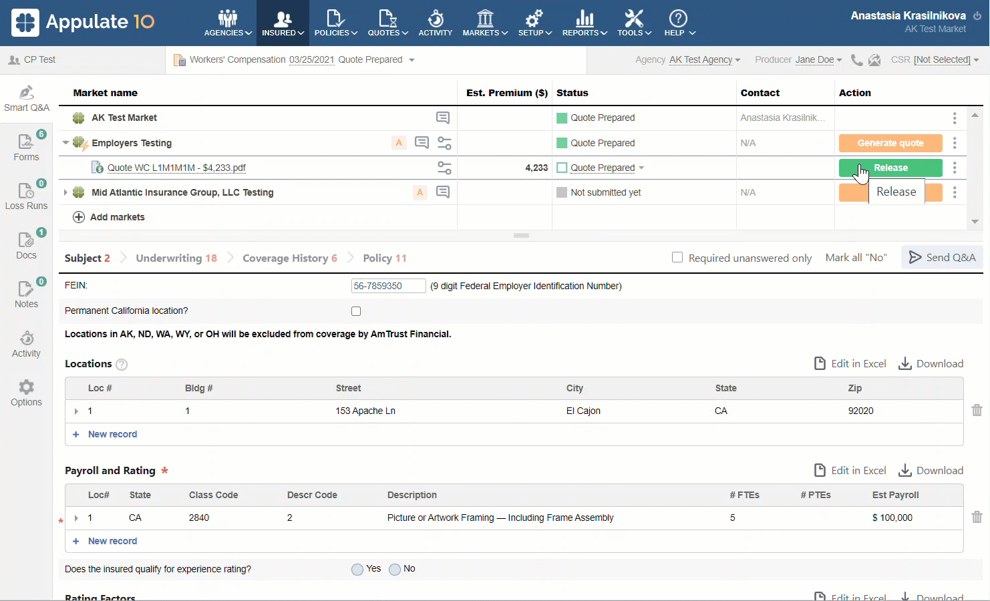Expand location record 1 details
The width and height of the screenshot is (990, 601).
pos(76,411)
